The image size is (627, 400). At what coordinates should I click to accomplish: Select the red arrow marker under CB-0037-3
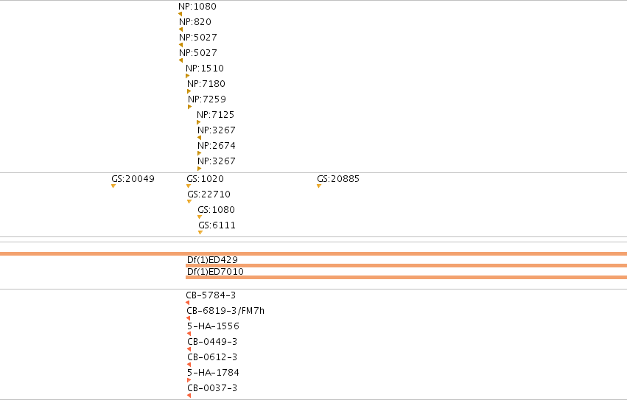189,396
